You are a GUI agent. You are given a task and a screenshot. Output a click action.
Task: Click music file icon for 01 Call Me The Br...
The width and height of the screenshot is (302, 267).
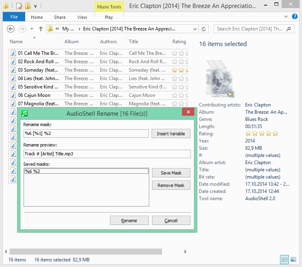click(x=13, y=53)
